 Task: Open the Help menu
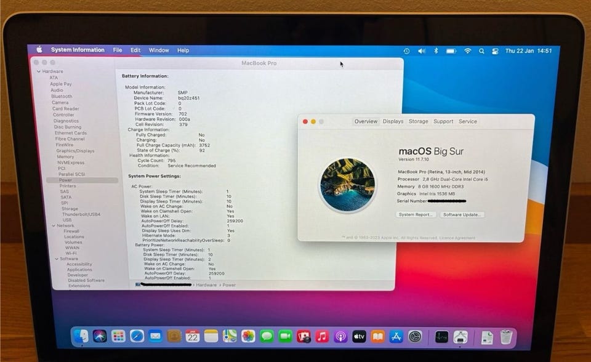click(x=183, y=50)
